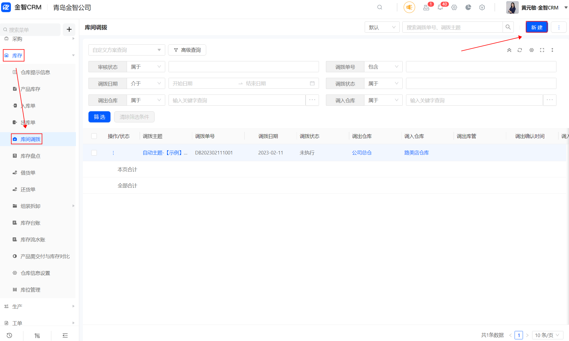Viewport: 569px width, 341px height.
Task: Open the 默认 view dropdown
Action: point(382,27)
